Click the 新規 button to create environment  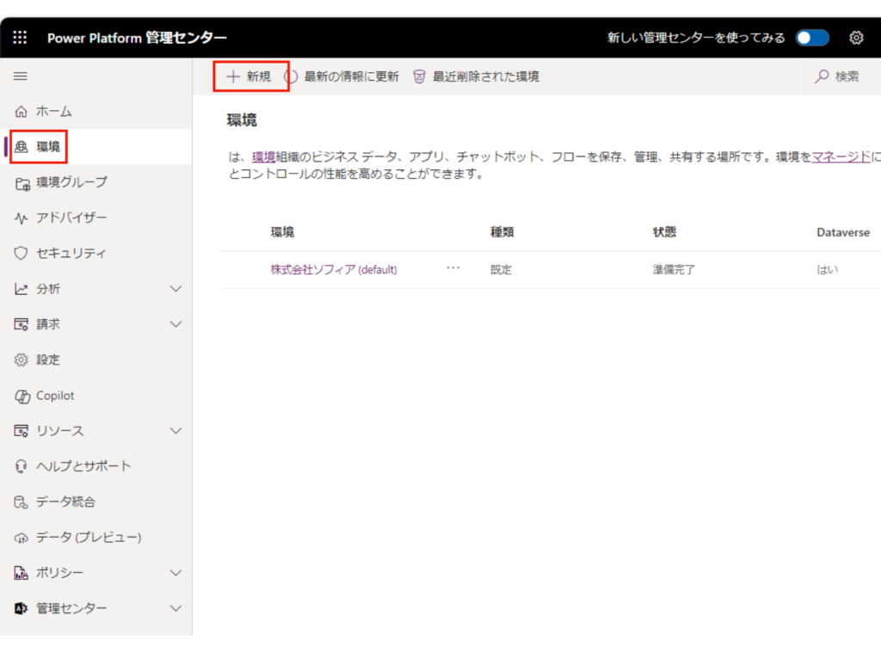click(x=250, y=77)
